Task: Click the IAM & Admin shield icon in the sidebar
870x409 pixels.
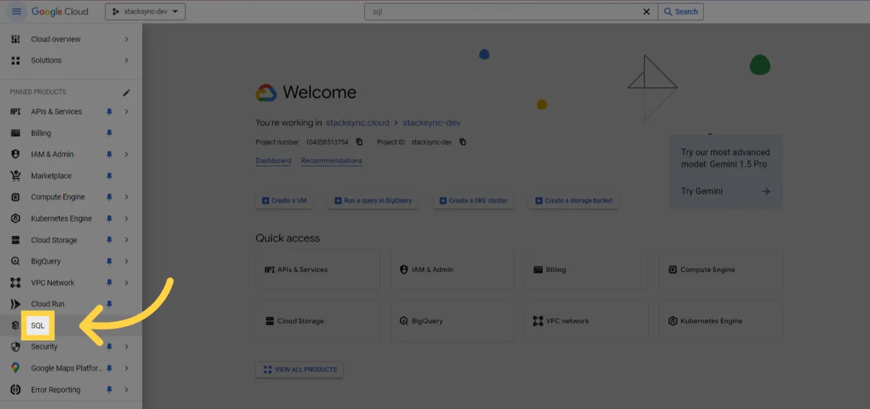Action: [16, 154]
